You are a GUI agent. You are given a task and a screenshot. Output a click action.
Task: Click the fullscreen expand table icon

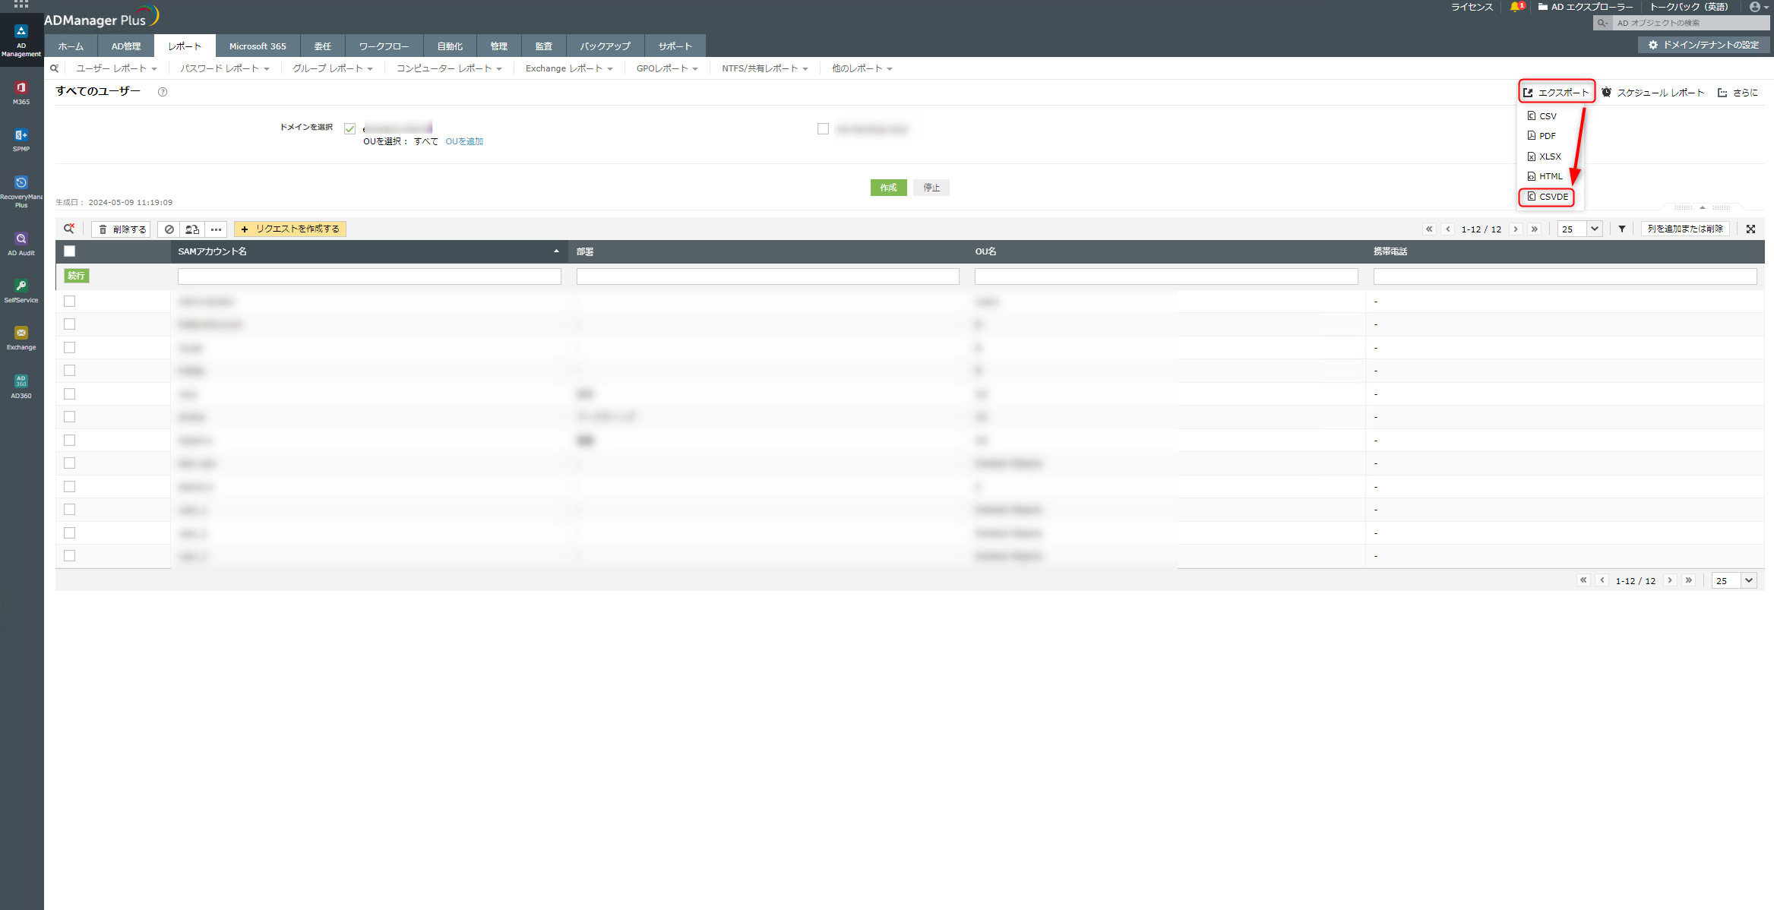coord(1750,229)
